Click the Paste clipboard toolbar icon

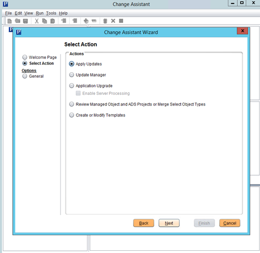click(x=53, y=21)
